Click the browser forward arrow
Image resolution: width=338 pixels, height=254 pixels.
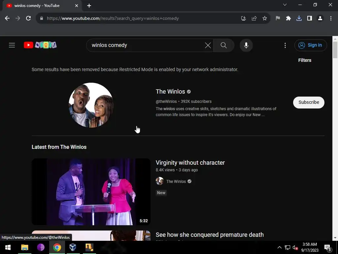click(18, 19)
